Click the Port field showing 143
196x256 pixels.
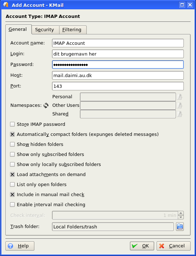point(118,86)
